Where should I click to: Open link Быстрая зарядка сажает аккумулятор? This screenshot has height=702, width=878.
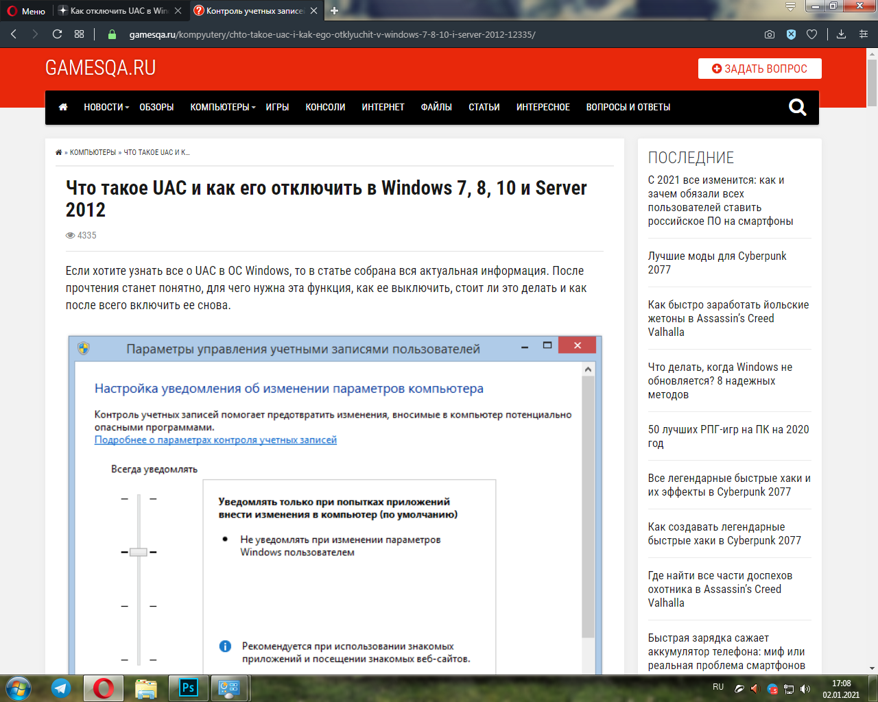[x=726, y=651]
